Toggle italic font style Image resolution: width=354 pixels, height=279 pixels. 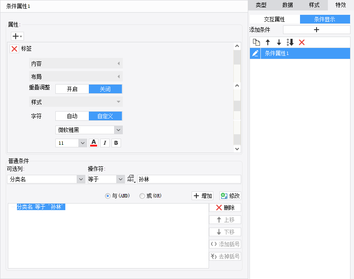[105, 143]
